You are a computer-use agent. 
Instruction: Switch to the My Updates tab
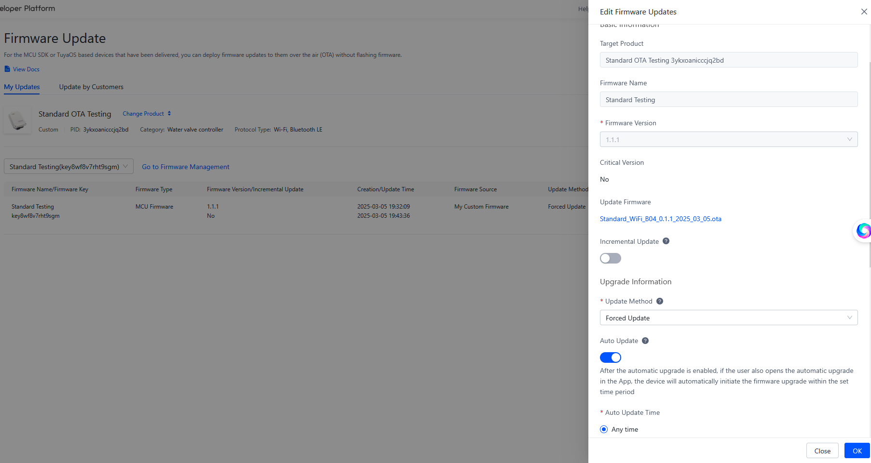pyautogui.click(x=22, y=87)
